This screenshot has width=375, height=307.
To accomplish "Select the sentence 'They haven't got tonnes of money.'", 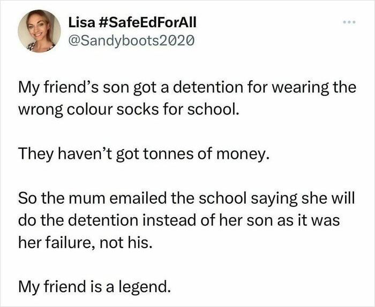I will click(x=144, y=154).
